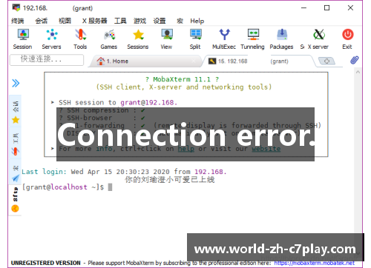371x268 pixels.
Task: Collapse the sidebar with double chevron
Action: coord(16,83)
